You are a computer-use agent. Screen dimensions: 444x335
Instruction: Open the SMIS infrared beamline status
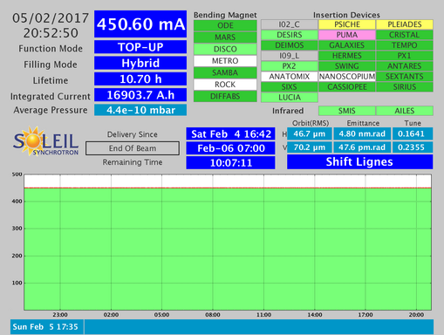347,111
